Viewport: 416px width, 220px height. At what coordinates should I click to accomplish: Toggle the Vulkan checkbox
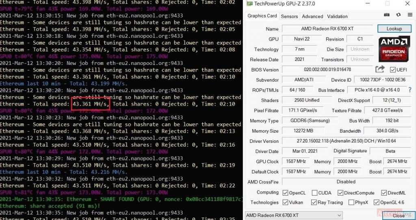[285, 203]
